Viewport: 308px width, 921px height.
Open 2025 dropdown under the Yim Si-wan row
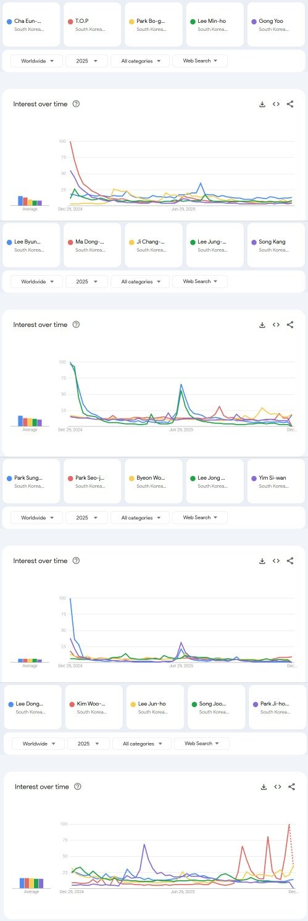click(x=86, y=517)
